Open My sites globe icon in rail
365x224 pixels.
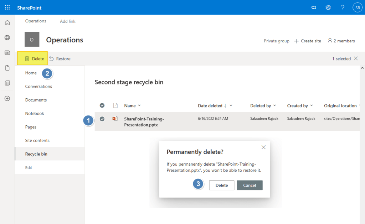7,37
